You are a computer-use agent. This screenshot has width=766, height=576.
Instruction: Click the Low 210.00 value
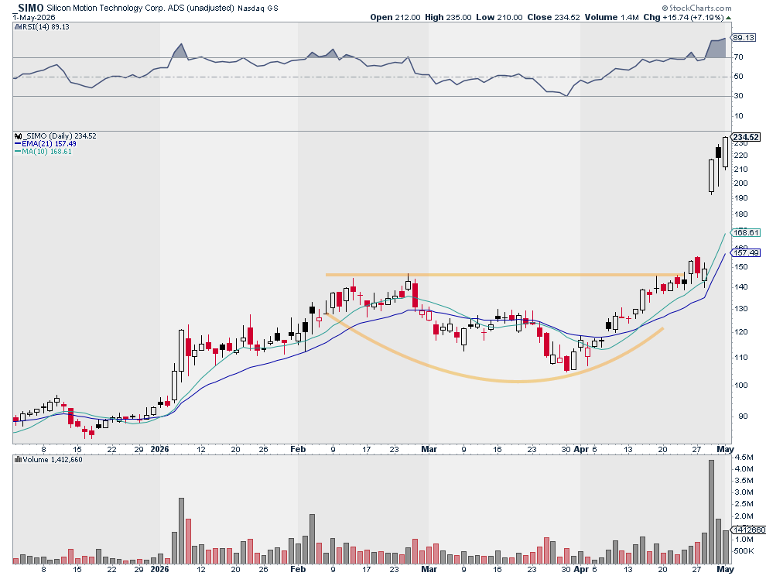click(499, 17)
